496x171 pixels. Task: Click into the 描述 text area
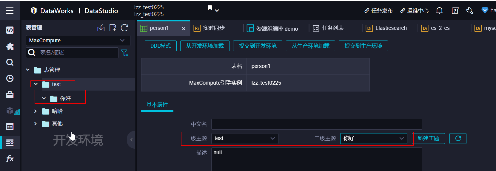click(x=317, y=159)
